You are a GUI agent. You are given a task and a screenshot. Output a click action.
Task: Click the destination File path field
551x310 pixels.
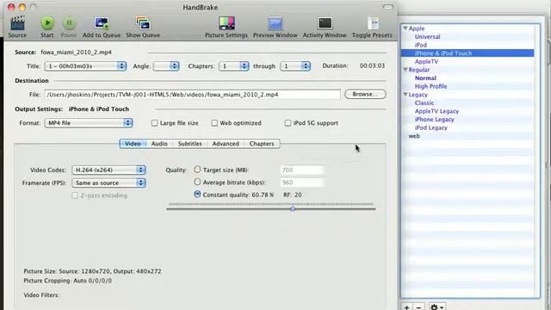(x=192, y=95)
